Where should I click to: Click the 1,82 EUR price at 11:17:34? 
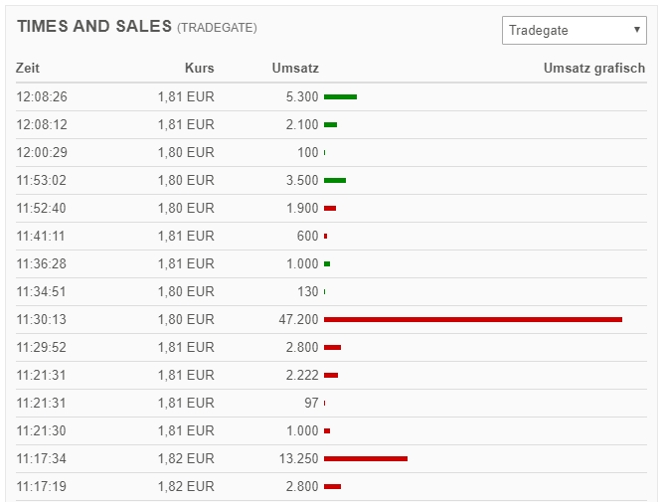[x=186, y=458]
